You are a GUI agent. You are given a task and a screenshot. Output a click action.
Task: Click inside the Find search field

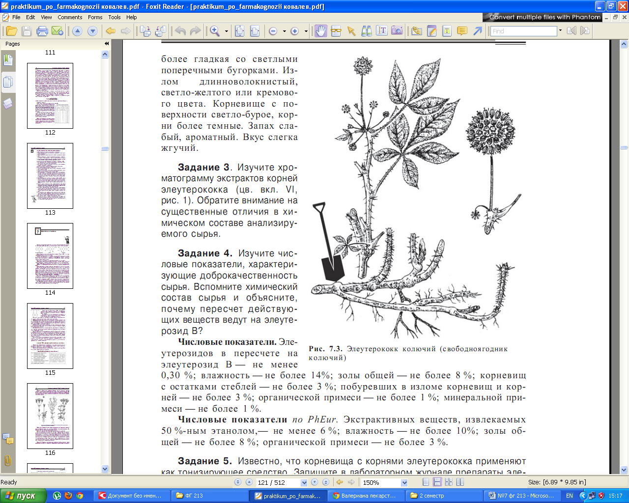(523, 31)
